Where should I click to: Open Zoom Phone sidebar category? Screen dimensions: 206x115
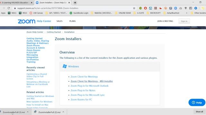click(33, 45)
